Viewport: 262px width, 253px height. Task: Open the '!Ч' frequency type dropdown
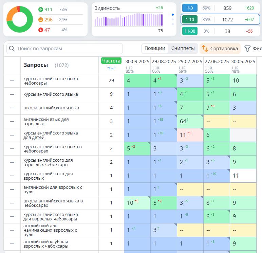111,68
